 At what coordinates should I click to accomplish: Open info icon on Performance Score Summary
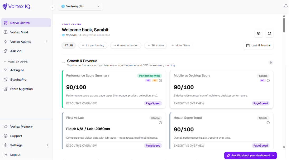160,80
